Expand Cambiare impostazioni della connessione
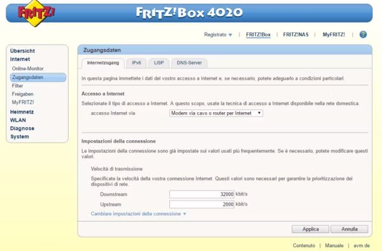This screenshot has width=382, height=251. click(x=138, y=213)
